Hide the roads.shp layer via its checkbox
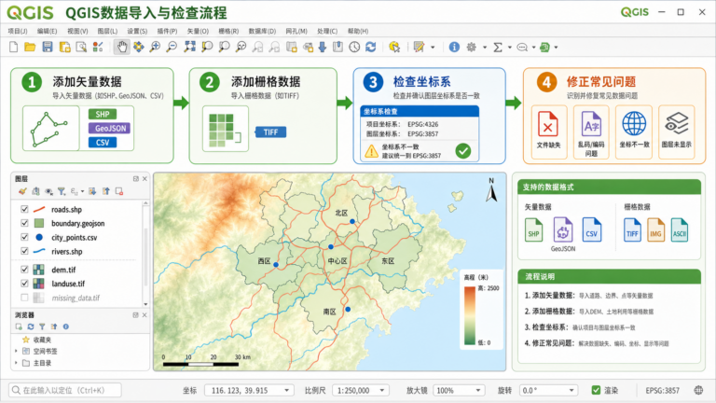Viewport: 716px width, 403px height. point(24,209)
